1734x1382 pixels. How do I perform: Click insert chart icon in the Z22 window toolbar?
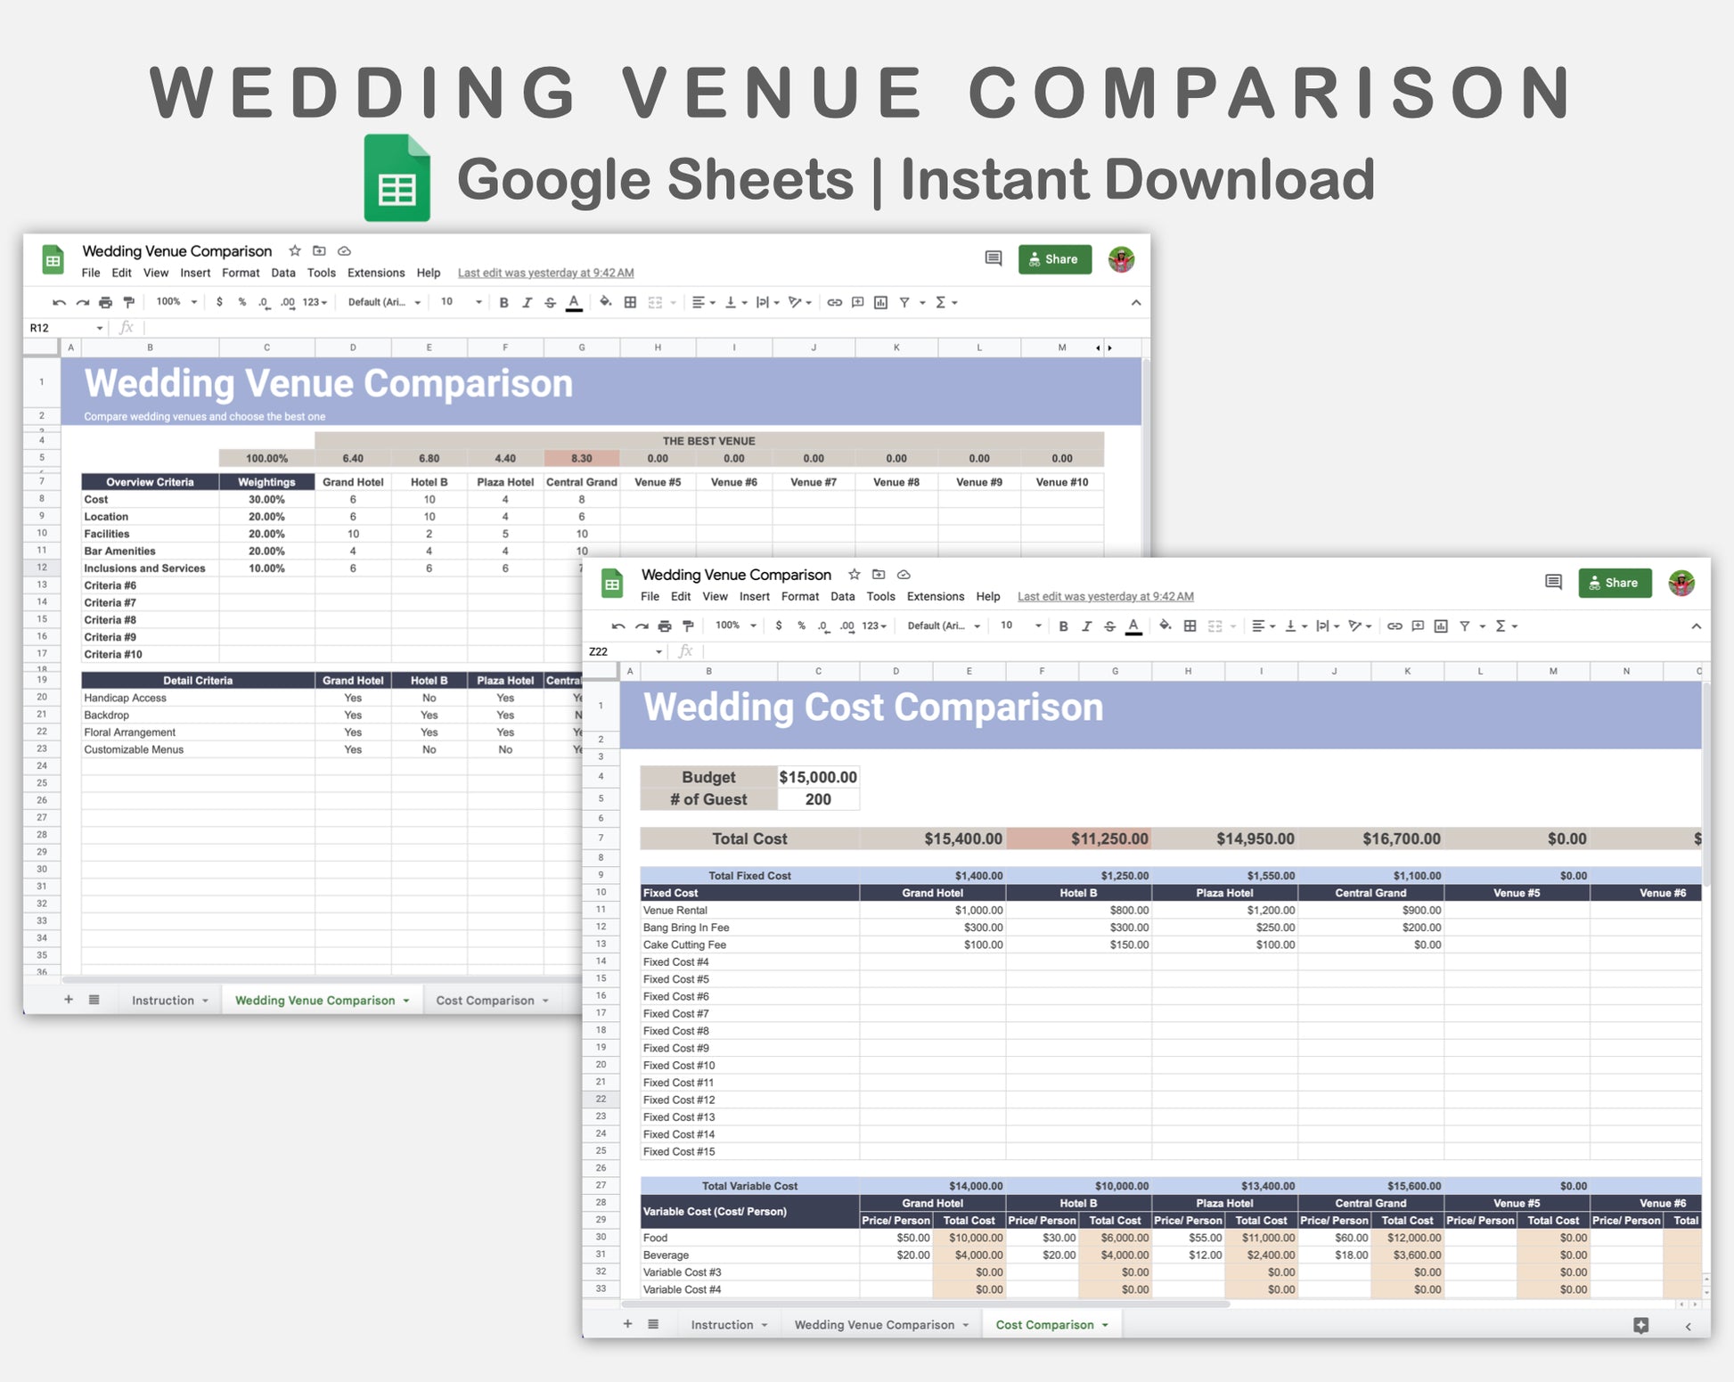[x=1441, y=626]
